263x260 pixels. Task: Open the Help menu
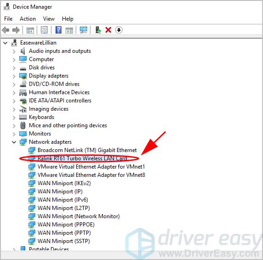click(x=67, y=19)
